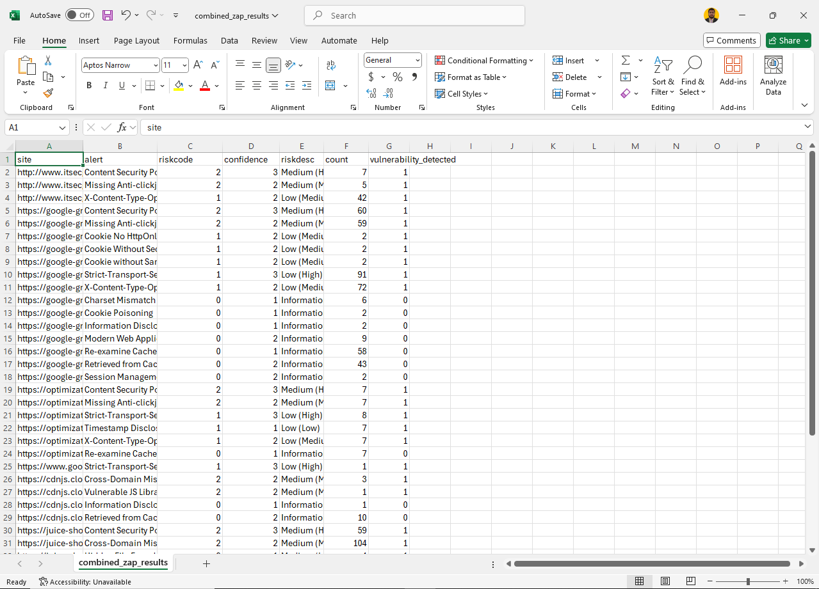Viewport: 819px width, 589px height.
Task: Toggle Italic formatting
Action: point(105,85)
